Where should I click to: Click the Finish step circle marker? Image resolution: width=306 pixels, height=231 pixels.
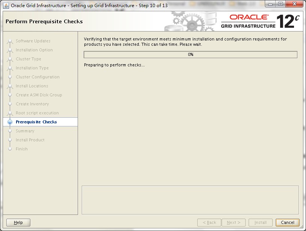pos(10,149)
